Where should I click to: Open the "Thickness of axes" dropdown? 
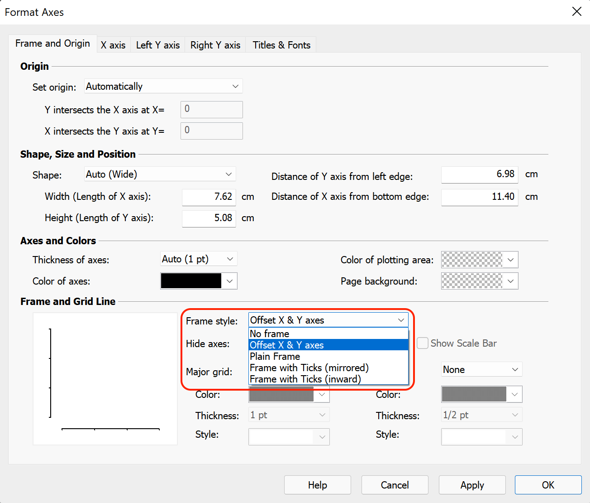click(x=198, y=258)
